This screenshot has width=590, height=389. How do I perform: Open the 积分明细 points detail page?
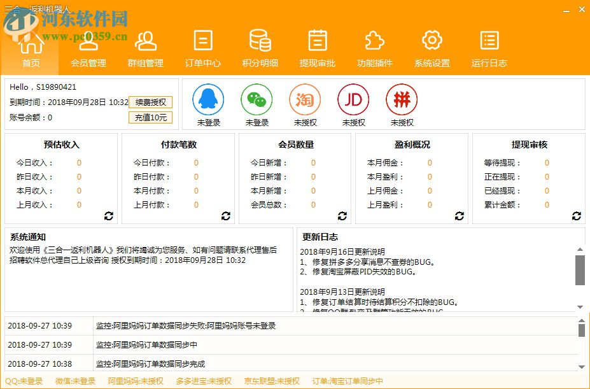click(260, 48)
